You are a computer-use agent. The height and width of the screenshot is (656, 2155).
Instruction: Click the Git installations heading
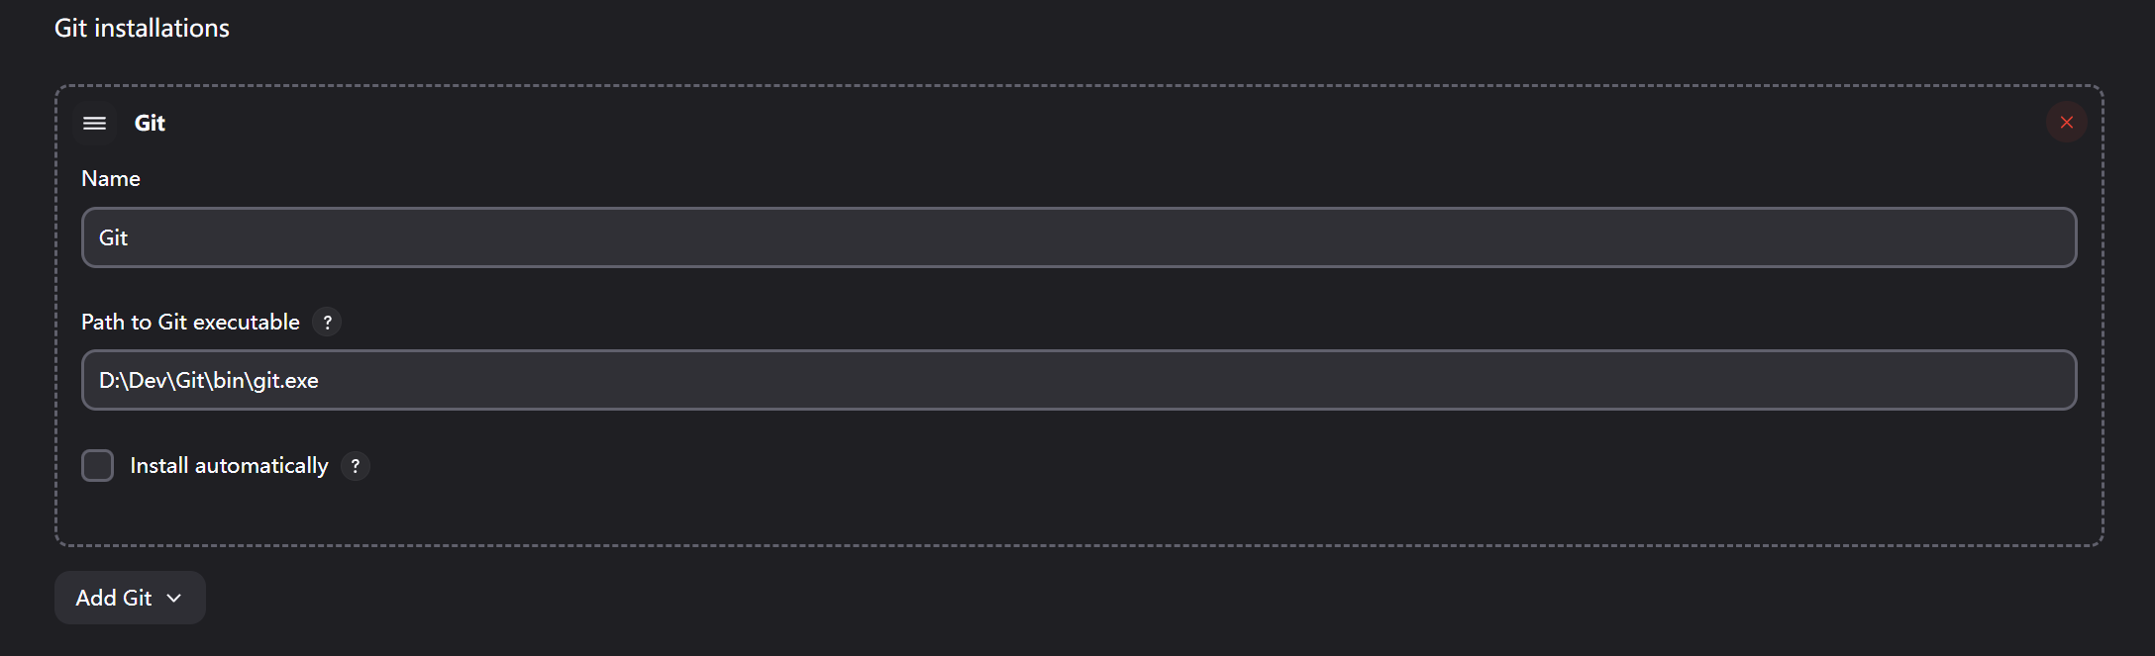[x=142, y=29]
